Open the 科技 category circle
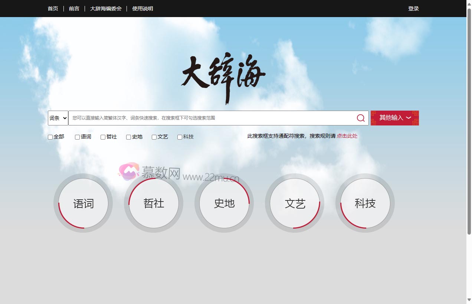Screen dimensions: 472x304 [x=365, y=203]
